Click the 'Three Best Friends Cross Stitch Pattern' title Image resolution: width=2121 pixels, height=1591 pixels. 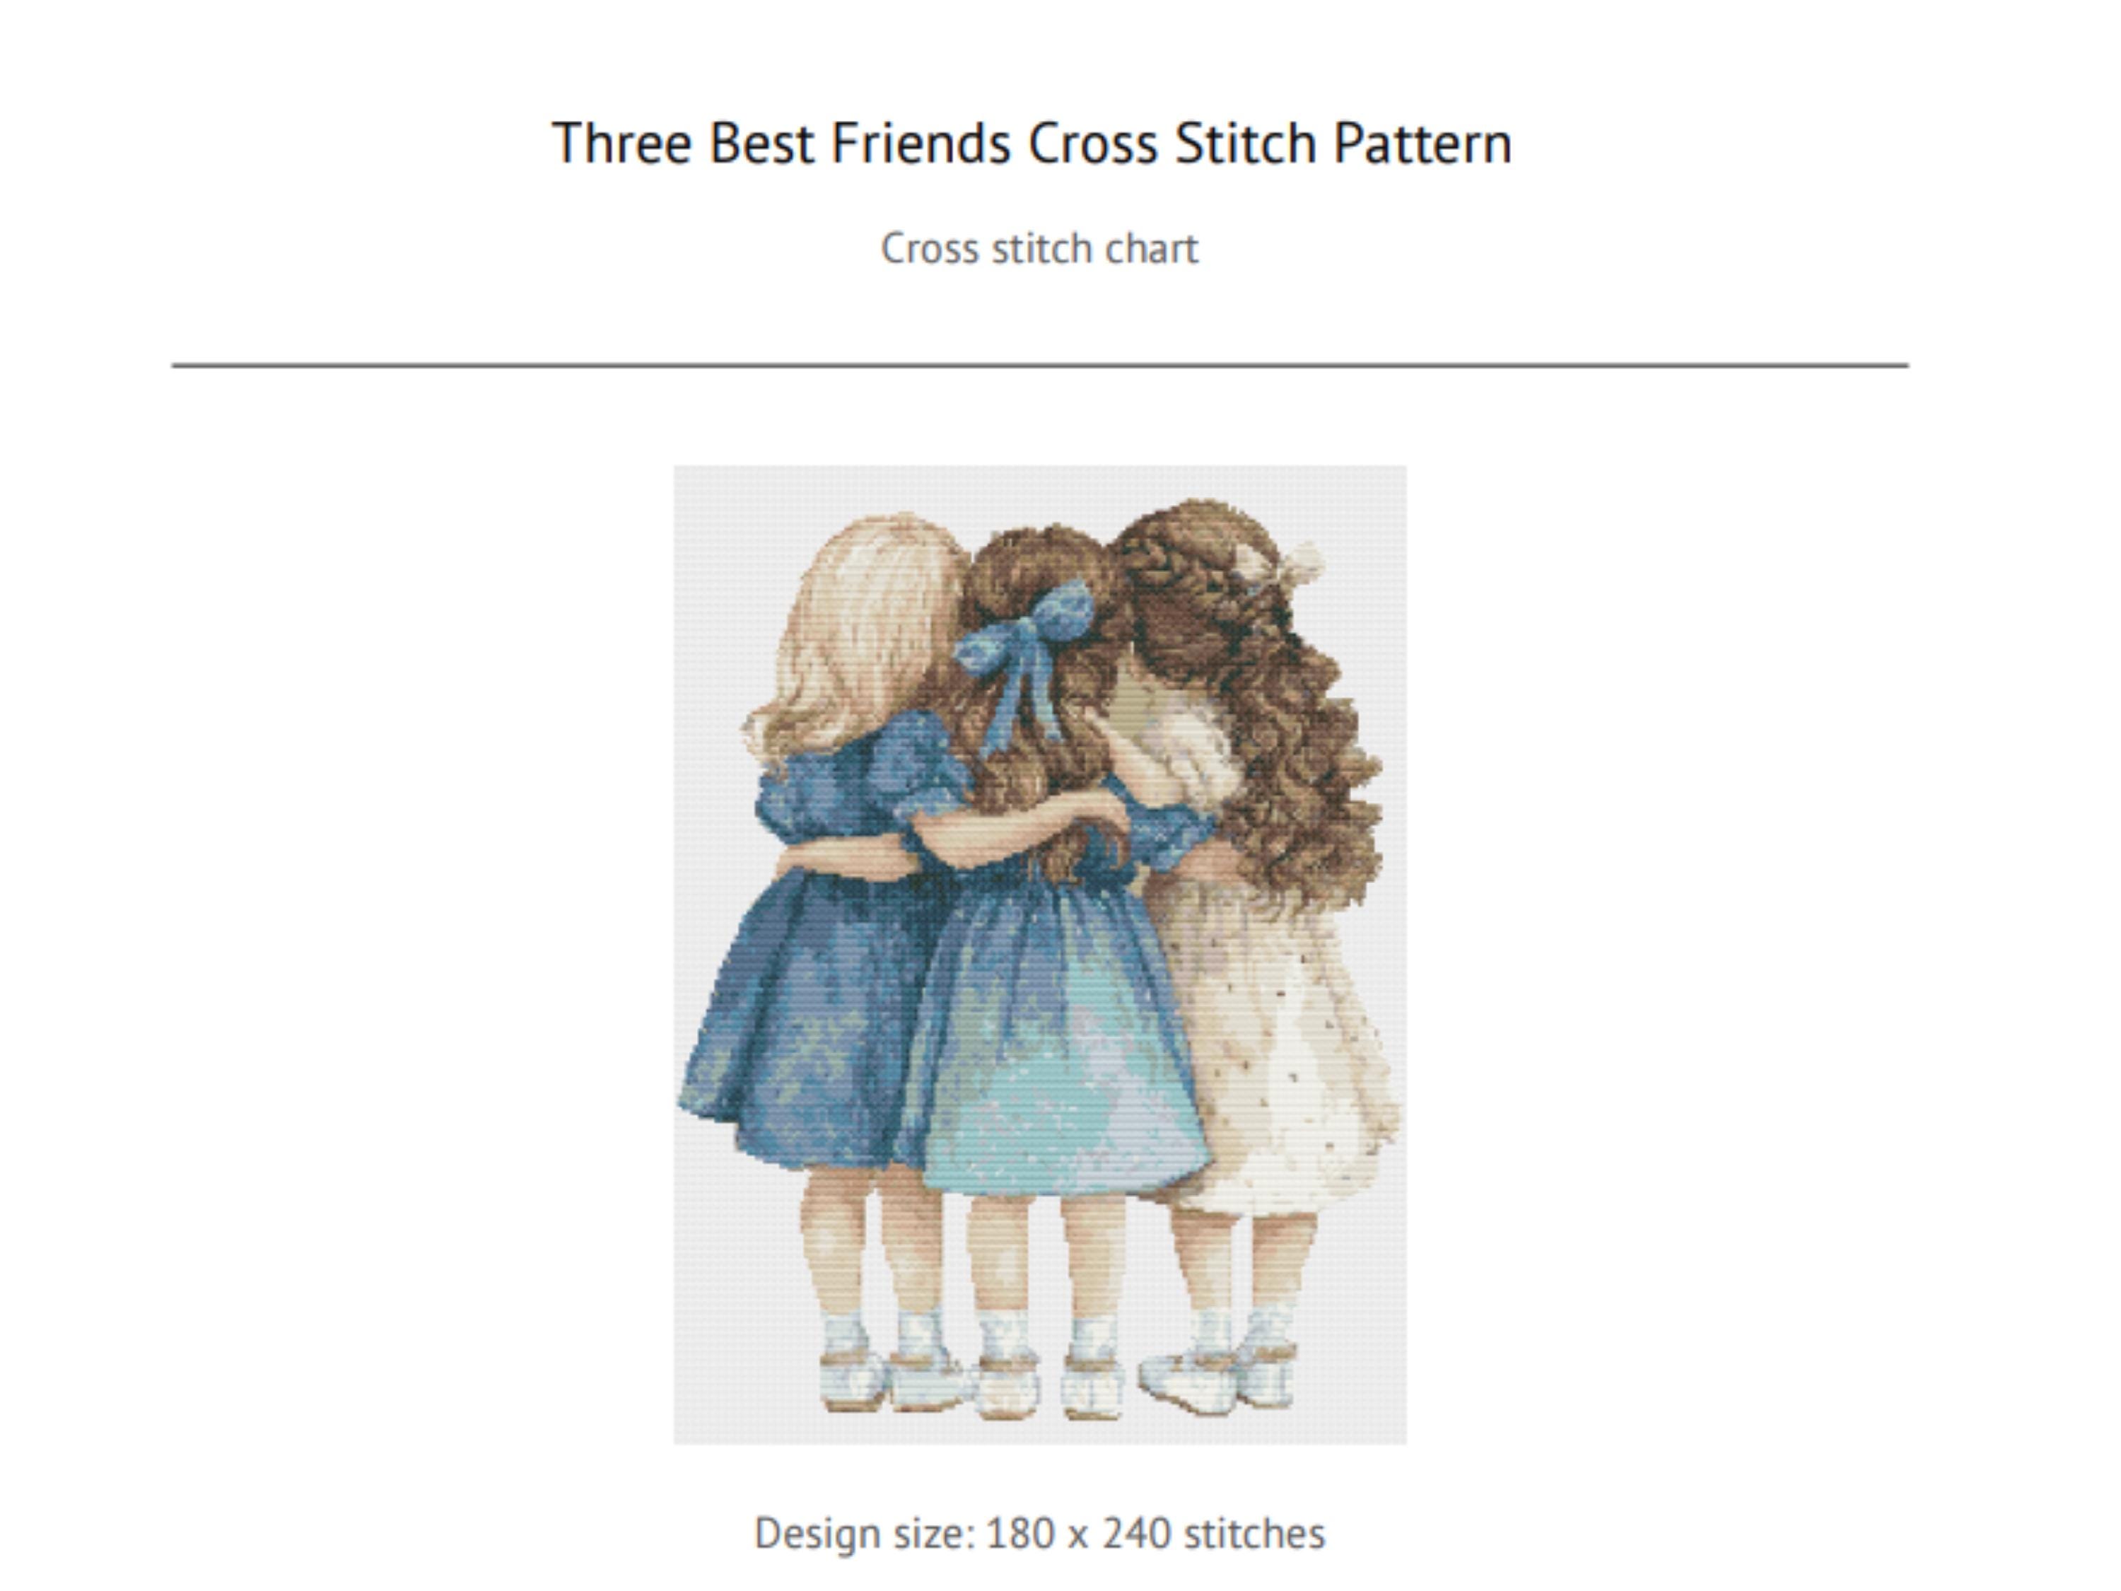(x=1032, y=144)
